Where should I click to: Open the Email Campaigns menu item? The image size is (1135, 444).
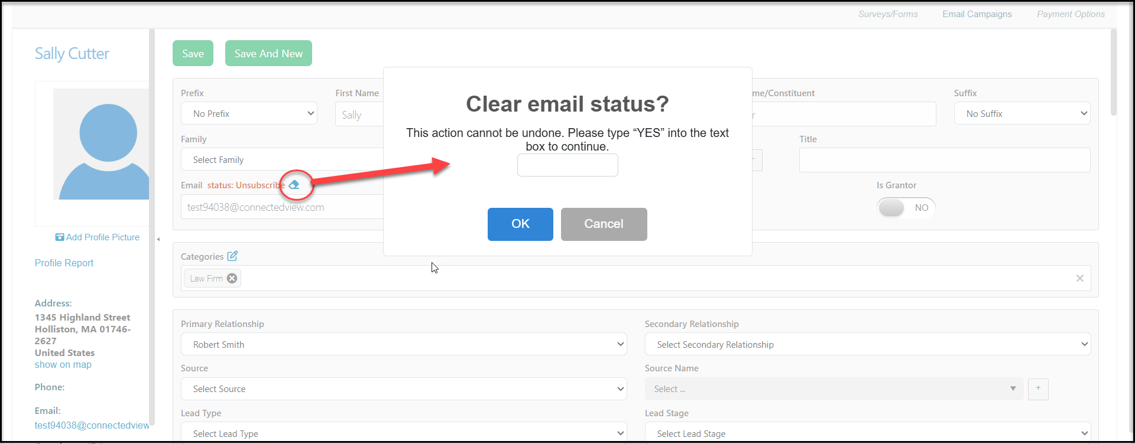(x=977, y=14)
